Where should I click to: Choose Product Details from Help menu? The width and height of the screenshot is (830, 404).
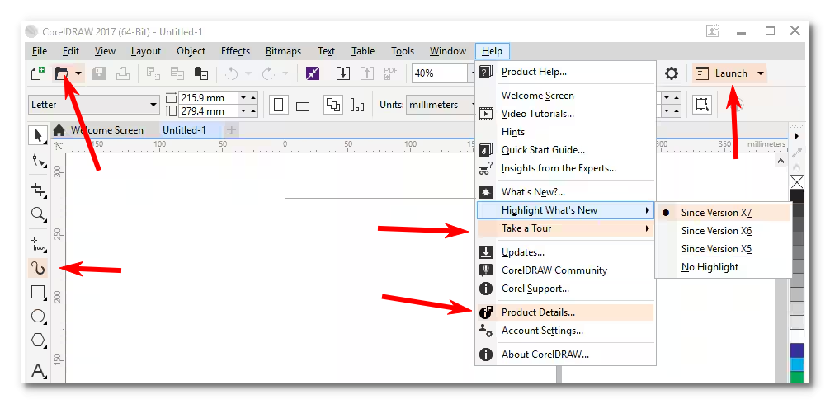pyautogui.click(x=564, y=312)
